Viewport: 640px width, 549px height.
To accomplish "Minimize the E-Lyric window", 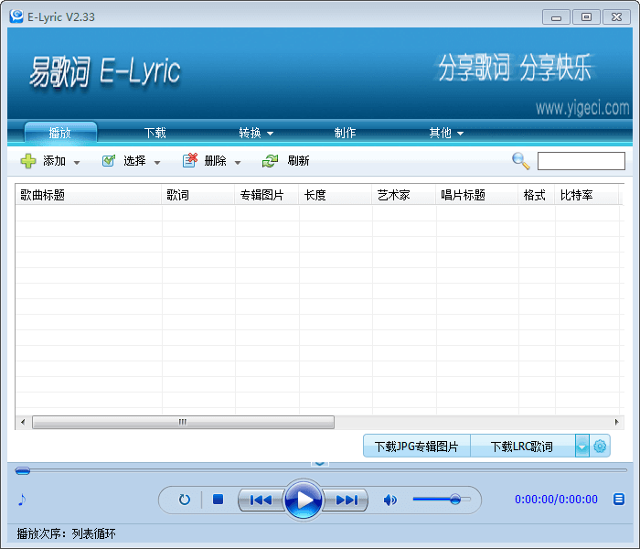I will [x=556, y=17].
